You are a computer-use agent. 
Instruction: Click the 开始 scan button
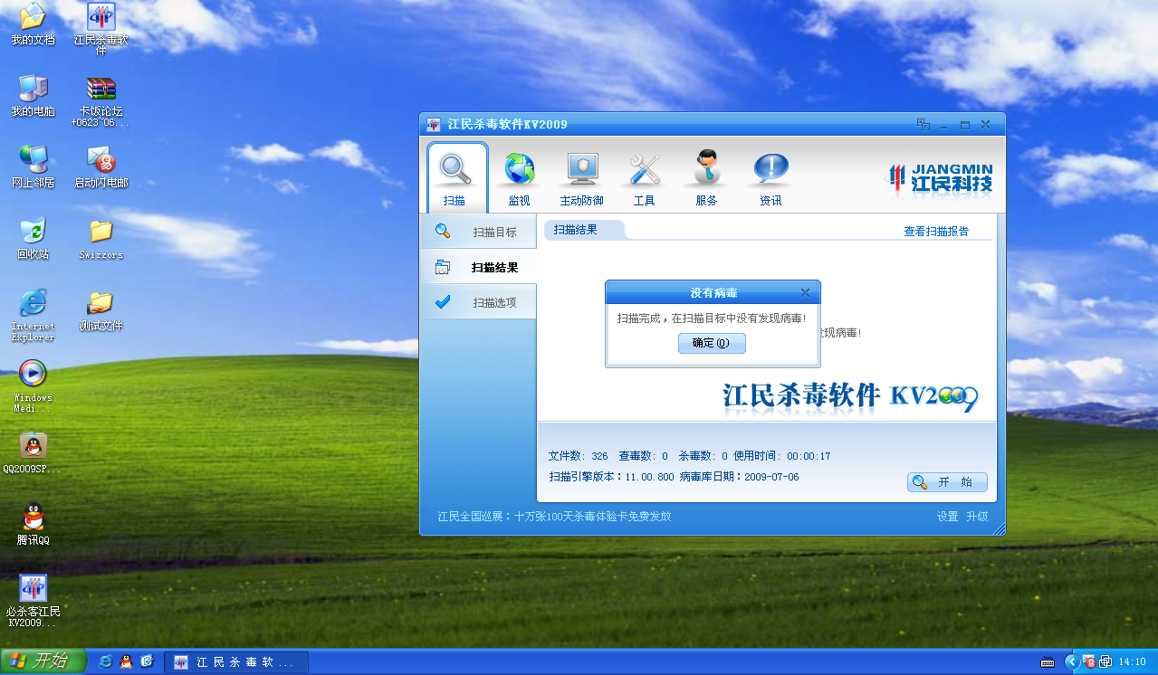click(947, 482)
